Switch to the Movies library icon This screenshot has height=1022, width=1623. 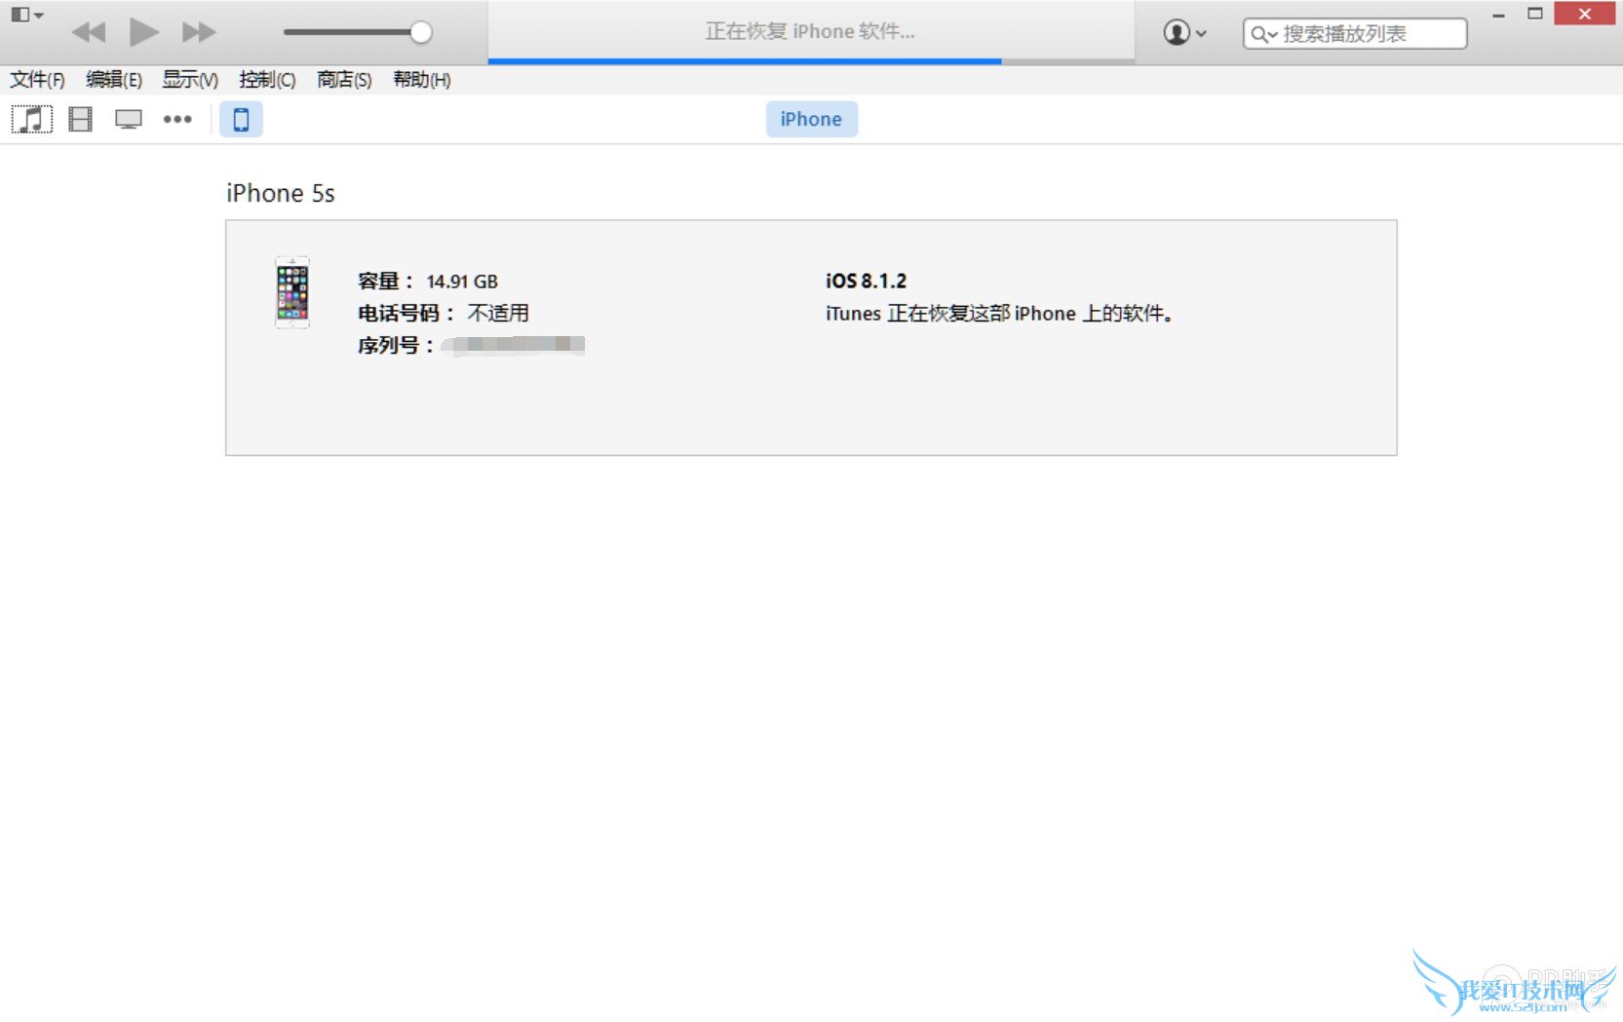(80, 120)
